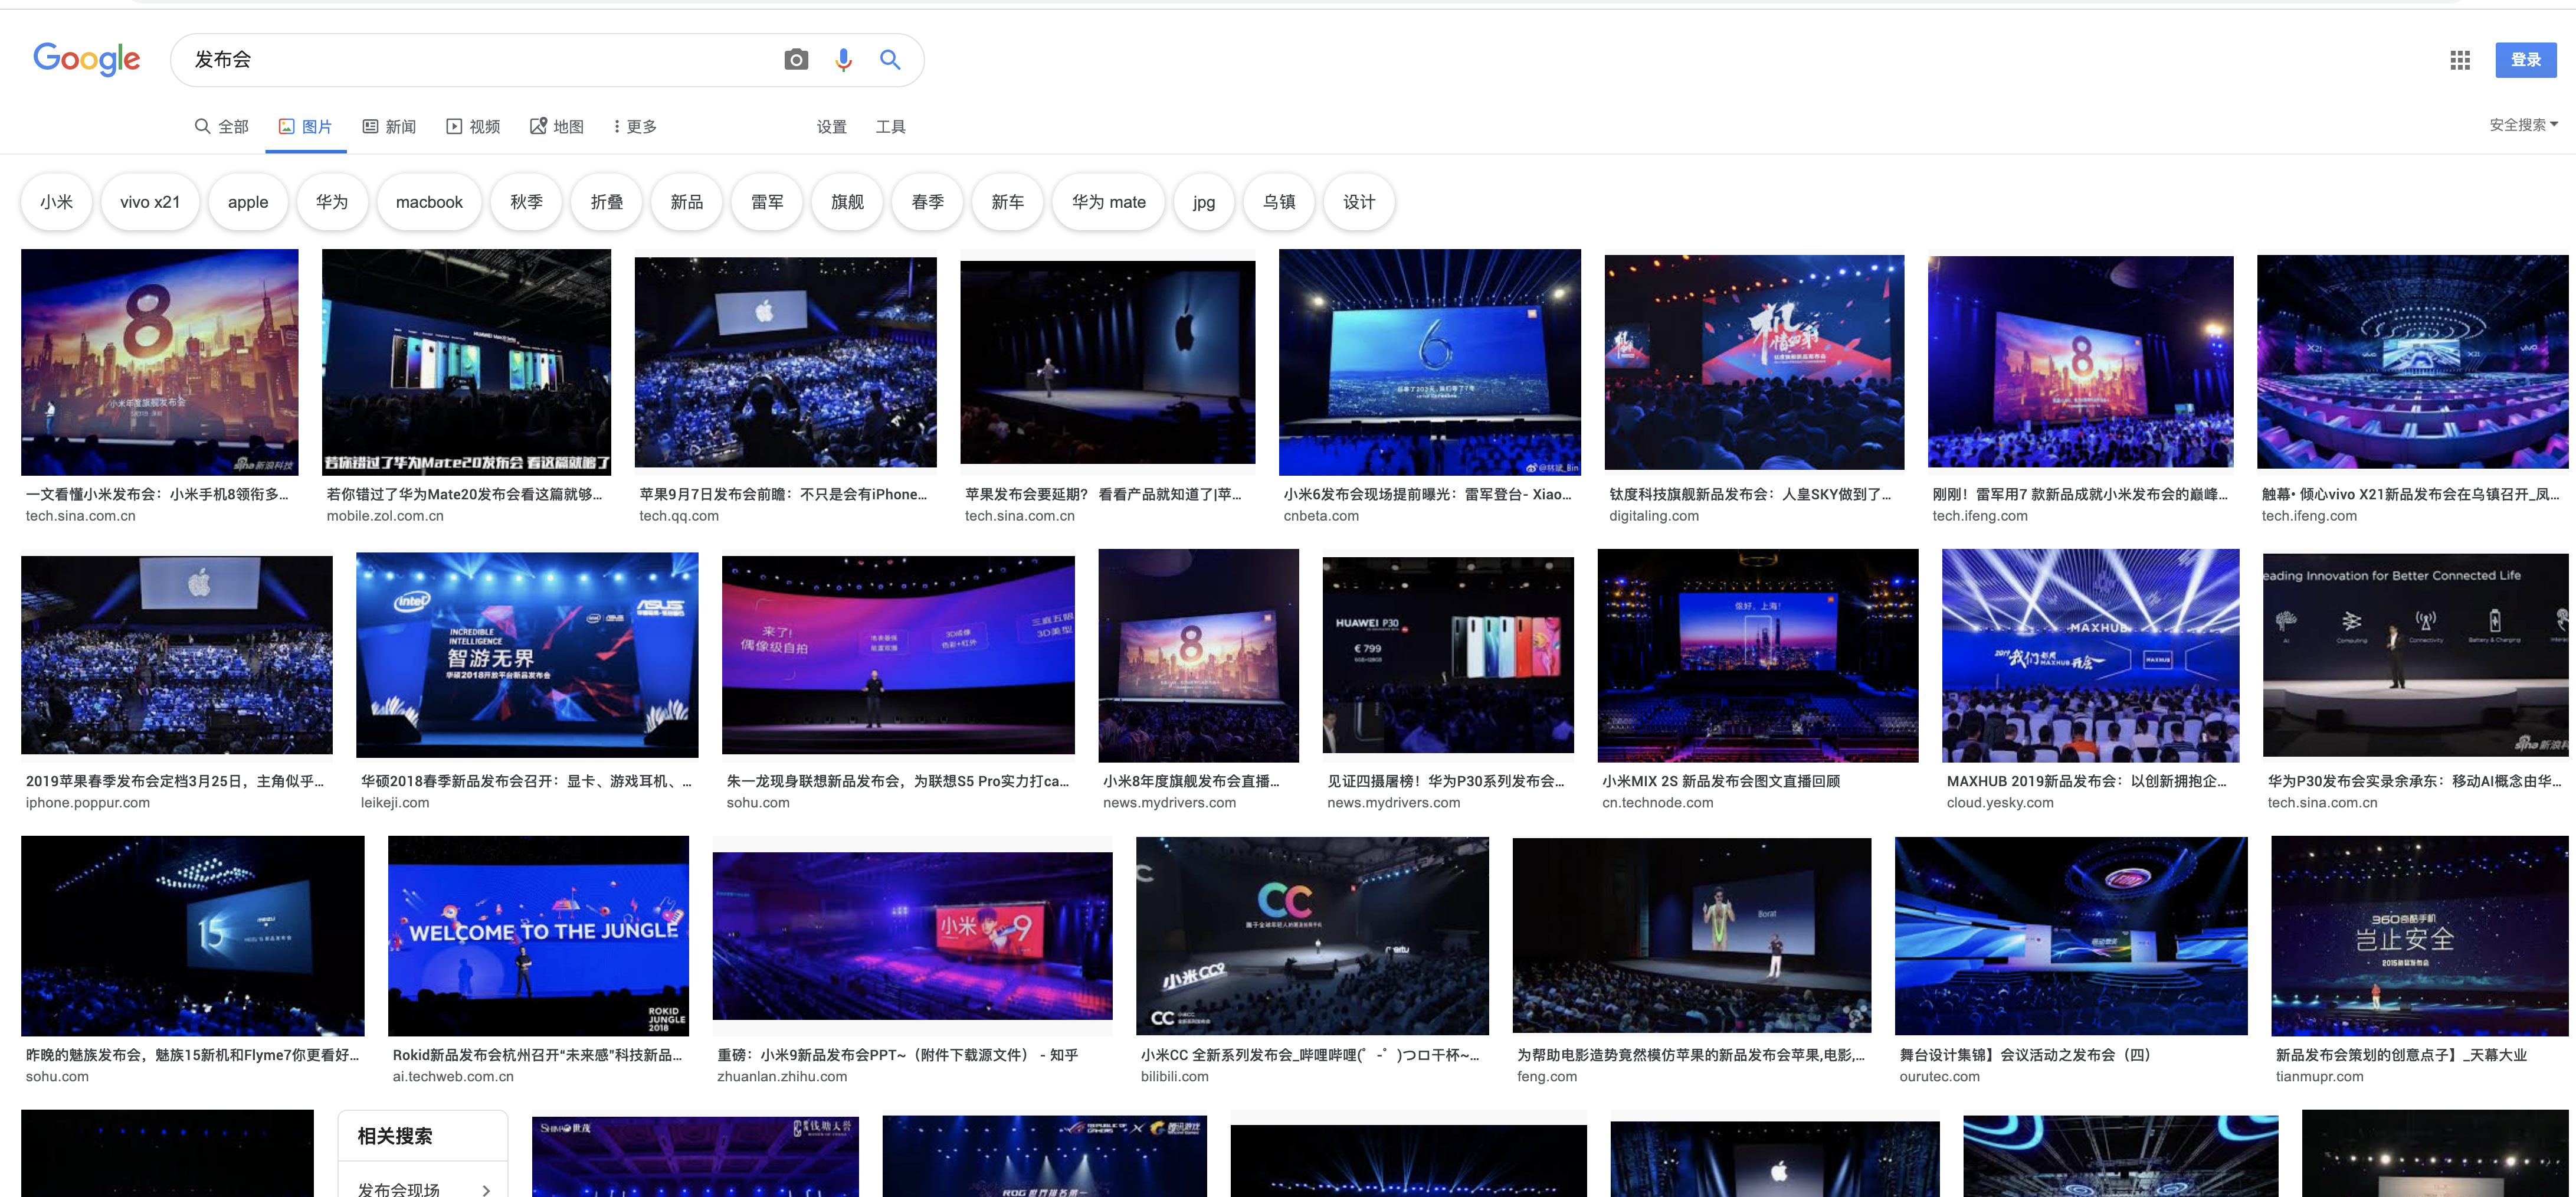The width and height of the screenshot is (2576, 1197).
Task: Select the 华为 mate filter chip
Action: (x=1108, y=202)
